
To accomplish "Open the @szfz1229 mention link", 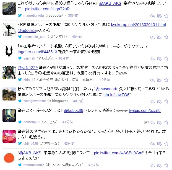I will tap(28, 68).
